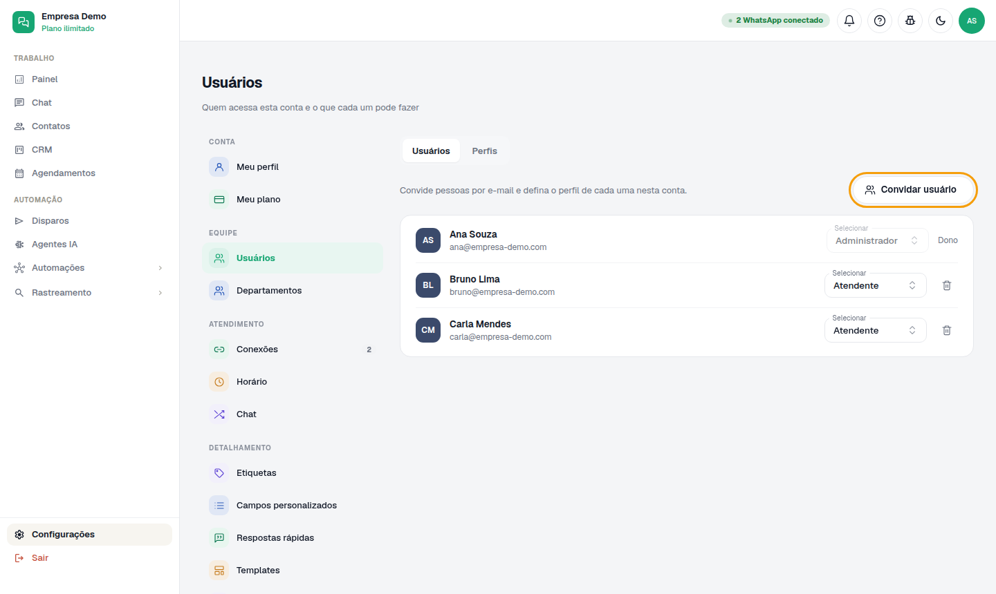Screen dimensions: 996x594
Task: Expand the Rastreamento submenu chevron
Action: coord(160,293)
